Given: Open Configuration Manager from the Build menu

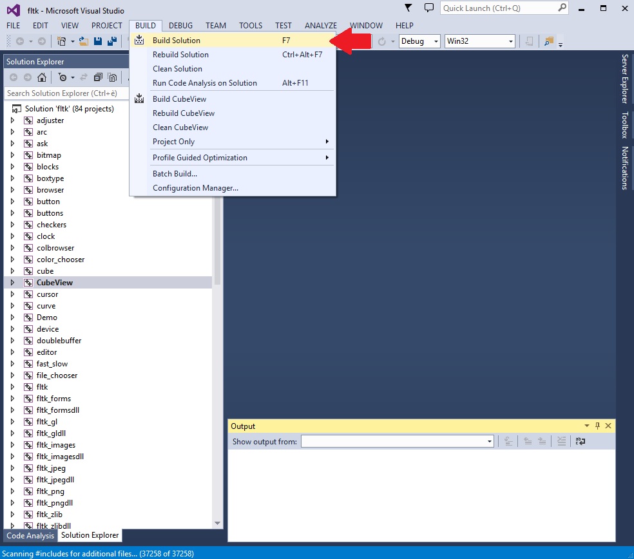Looking at the screenshot, I should [x=233, y=188].
